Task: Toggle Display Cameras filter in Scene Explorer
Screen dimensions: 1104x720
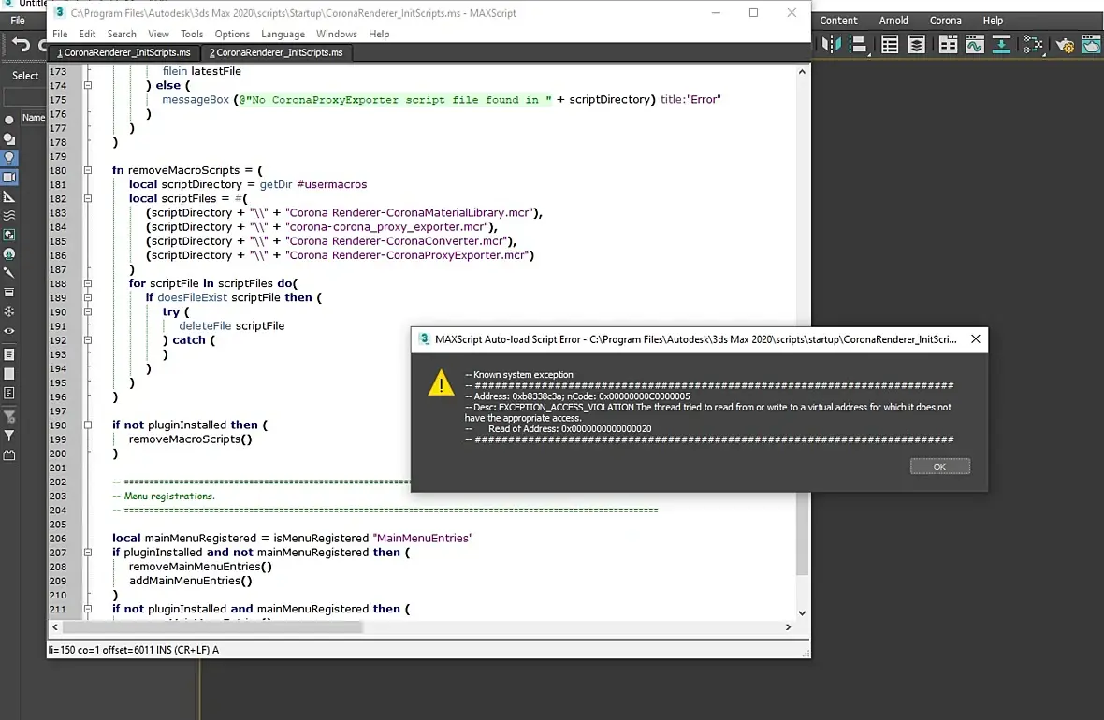Action: tap(9, 177)
